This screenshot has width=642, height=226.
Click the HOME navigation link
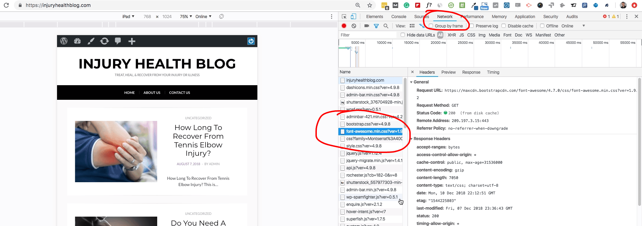pyautogui.click(x=129, y=92)
